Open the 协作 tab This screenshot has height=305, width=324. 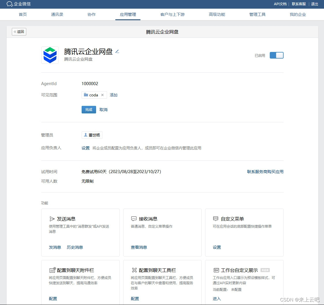(x=91, y=14)
